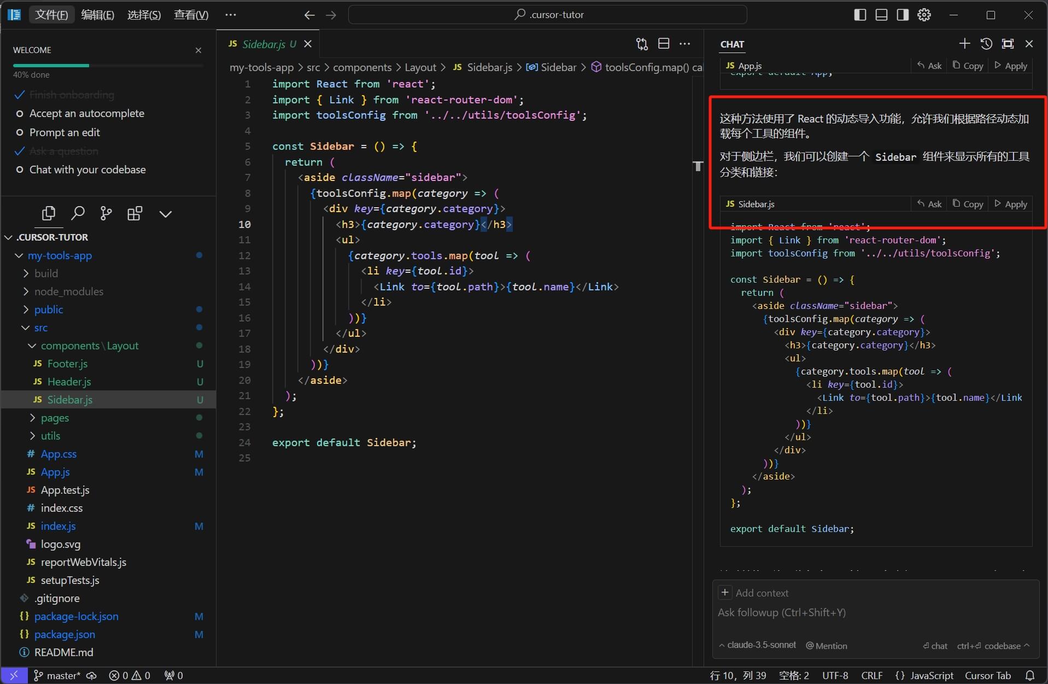Open the Source Control view icon
The height and width of the screenshot is (684, 1048).
click(x=106, y=213)
